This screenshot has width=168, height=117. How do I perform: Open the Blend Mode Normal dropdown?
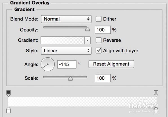pos(66,19)
